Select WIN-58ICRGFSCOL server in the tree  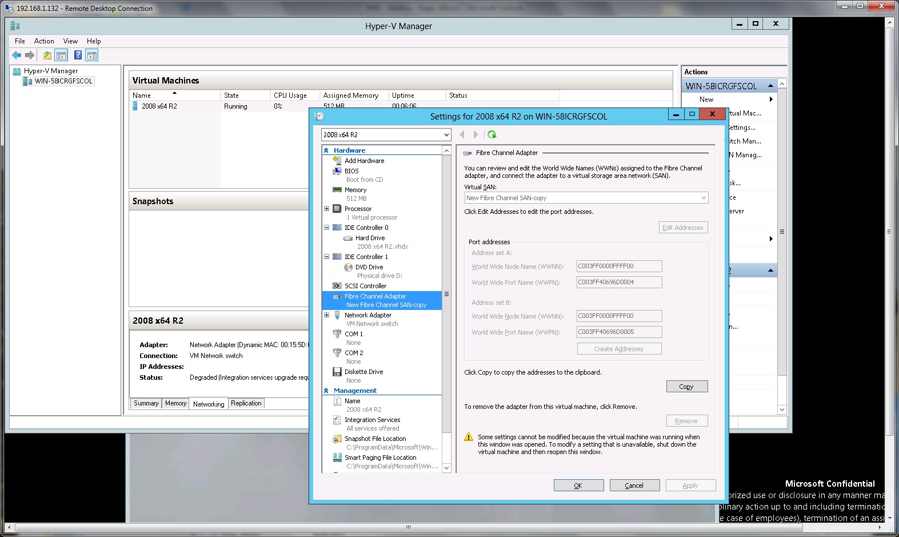63,81
